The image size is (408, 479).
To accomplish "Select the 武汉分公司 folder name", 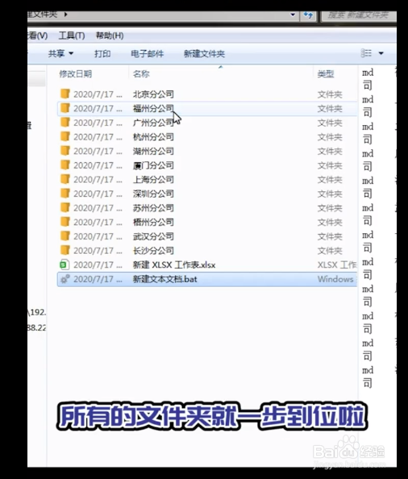I will coord(153,236).
